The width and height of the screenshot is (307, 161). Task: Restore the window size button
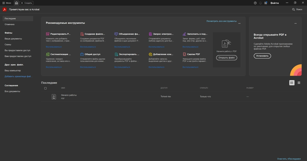tap(295, 3)
